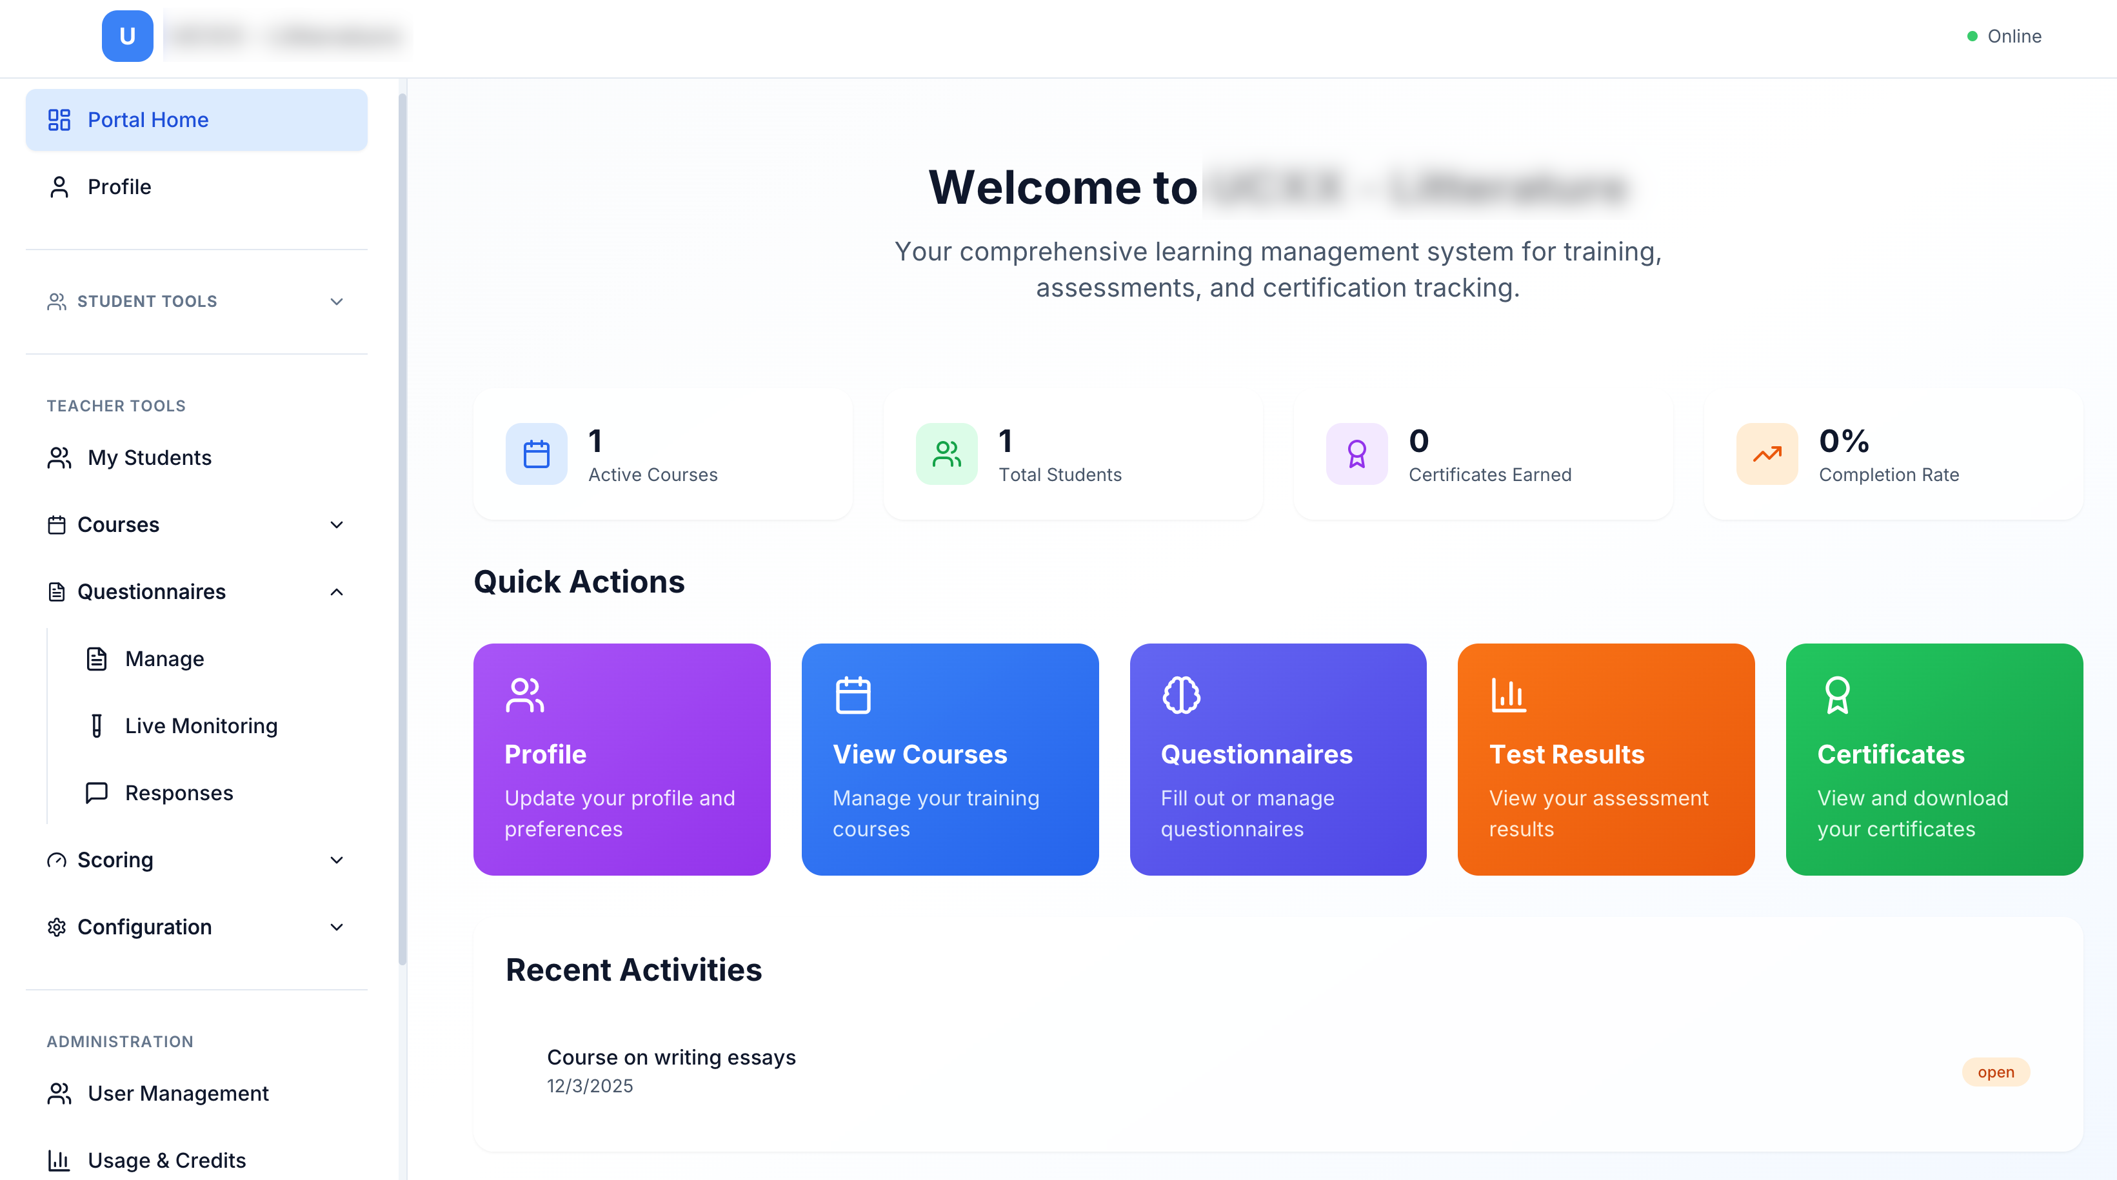The image size is (2117, 1180).
Task: Open the Manage questionnaires page
Action: [164, 658]
